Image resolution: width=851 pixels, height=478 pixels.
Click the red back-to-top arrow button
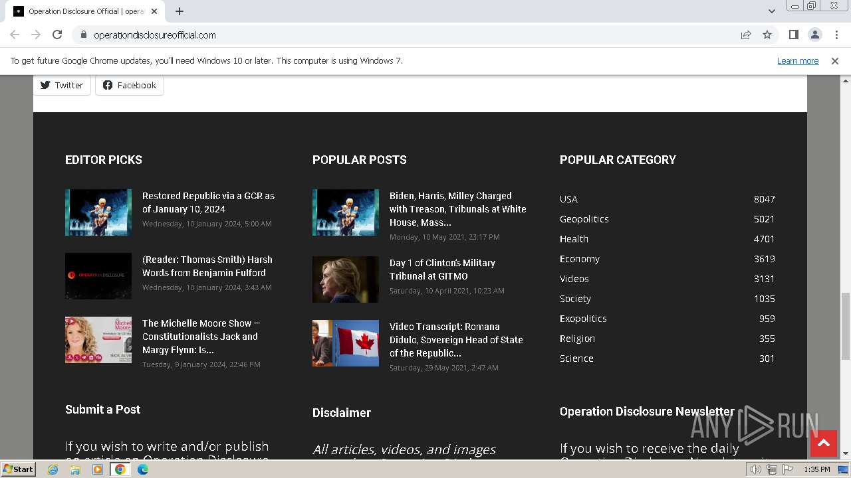(823, 443)
